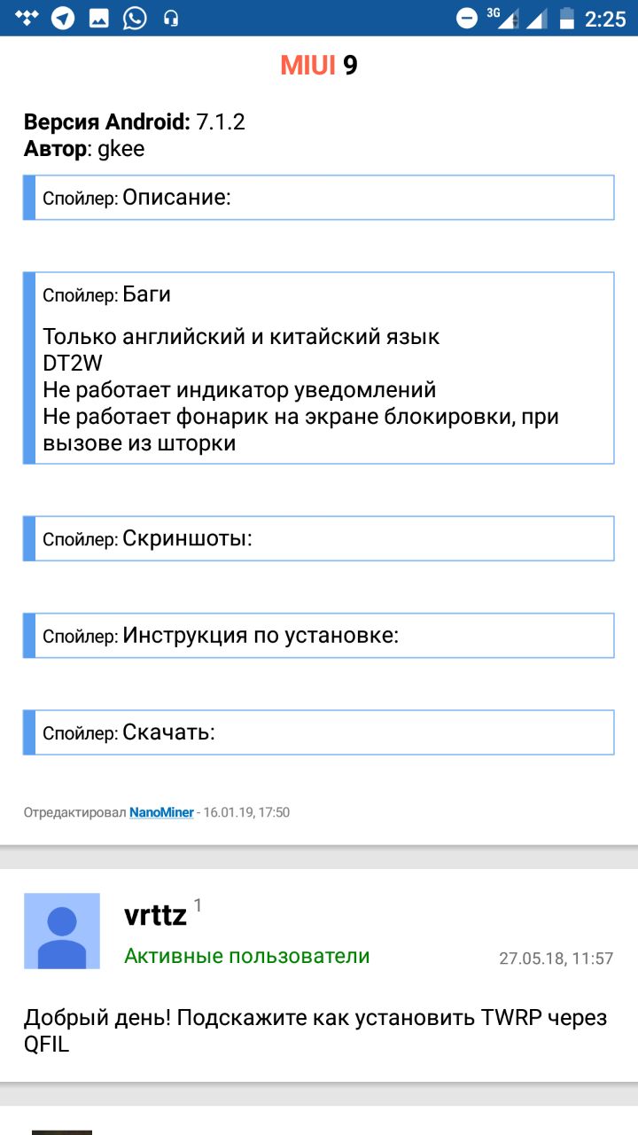Expand the Скачать spoiler
The image size is (638, 1135).
[319, 732]
